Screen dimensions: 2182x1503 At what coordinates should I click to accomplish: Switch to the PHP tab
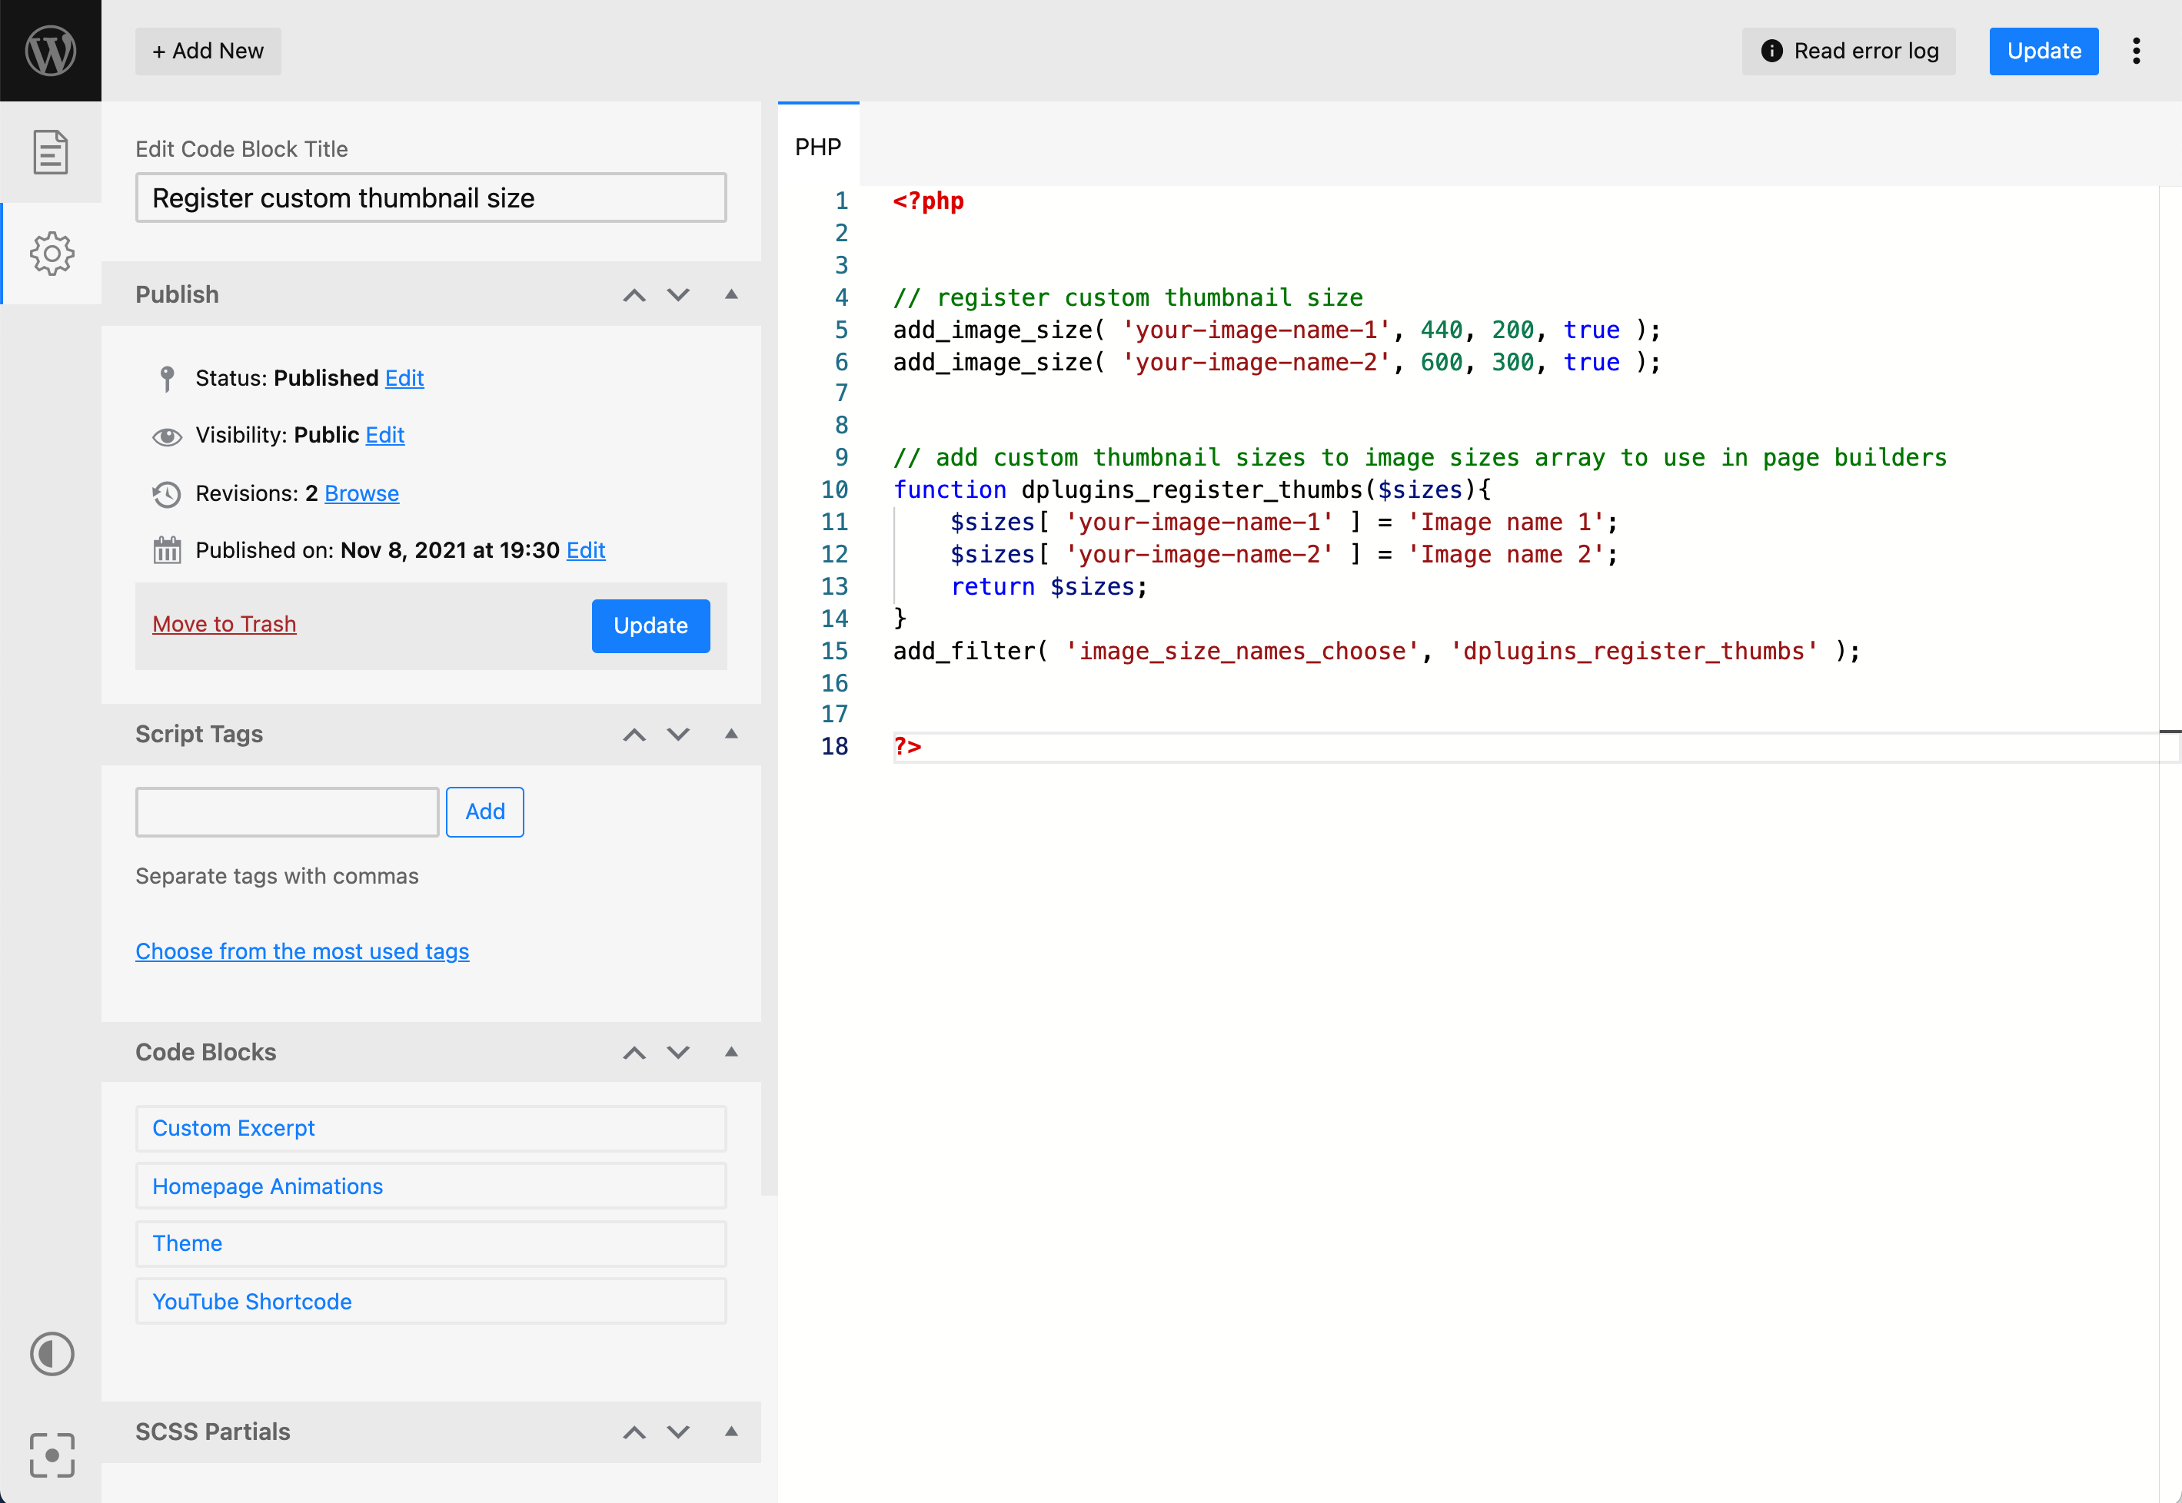pyautogui.click(x=818, y=146)
